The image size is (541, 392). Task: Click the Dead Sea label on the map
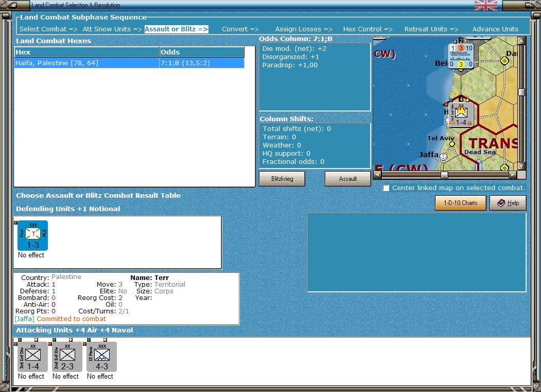click(480, 152)
